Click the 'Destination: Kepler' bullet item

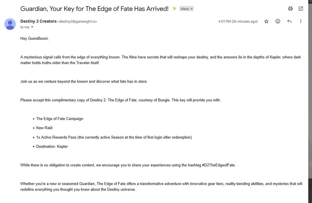[52, 146]
